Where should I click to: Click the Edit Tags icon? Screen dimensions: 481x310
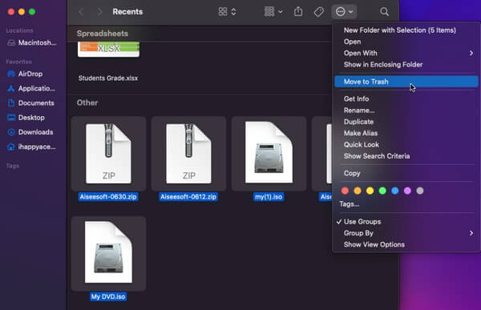click(x=319, y=12)
